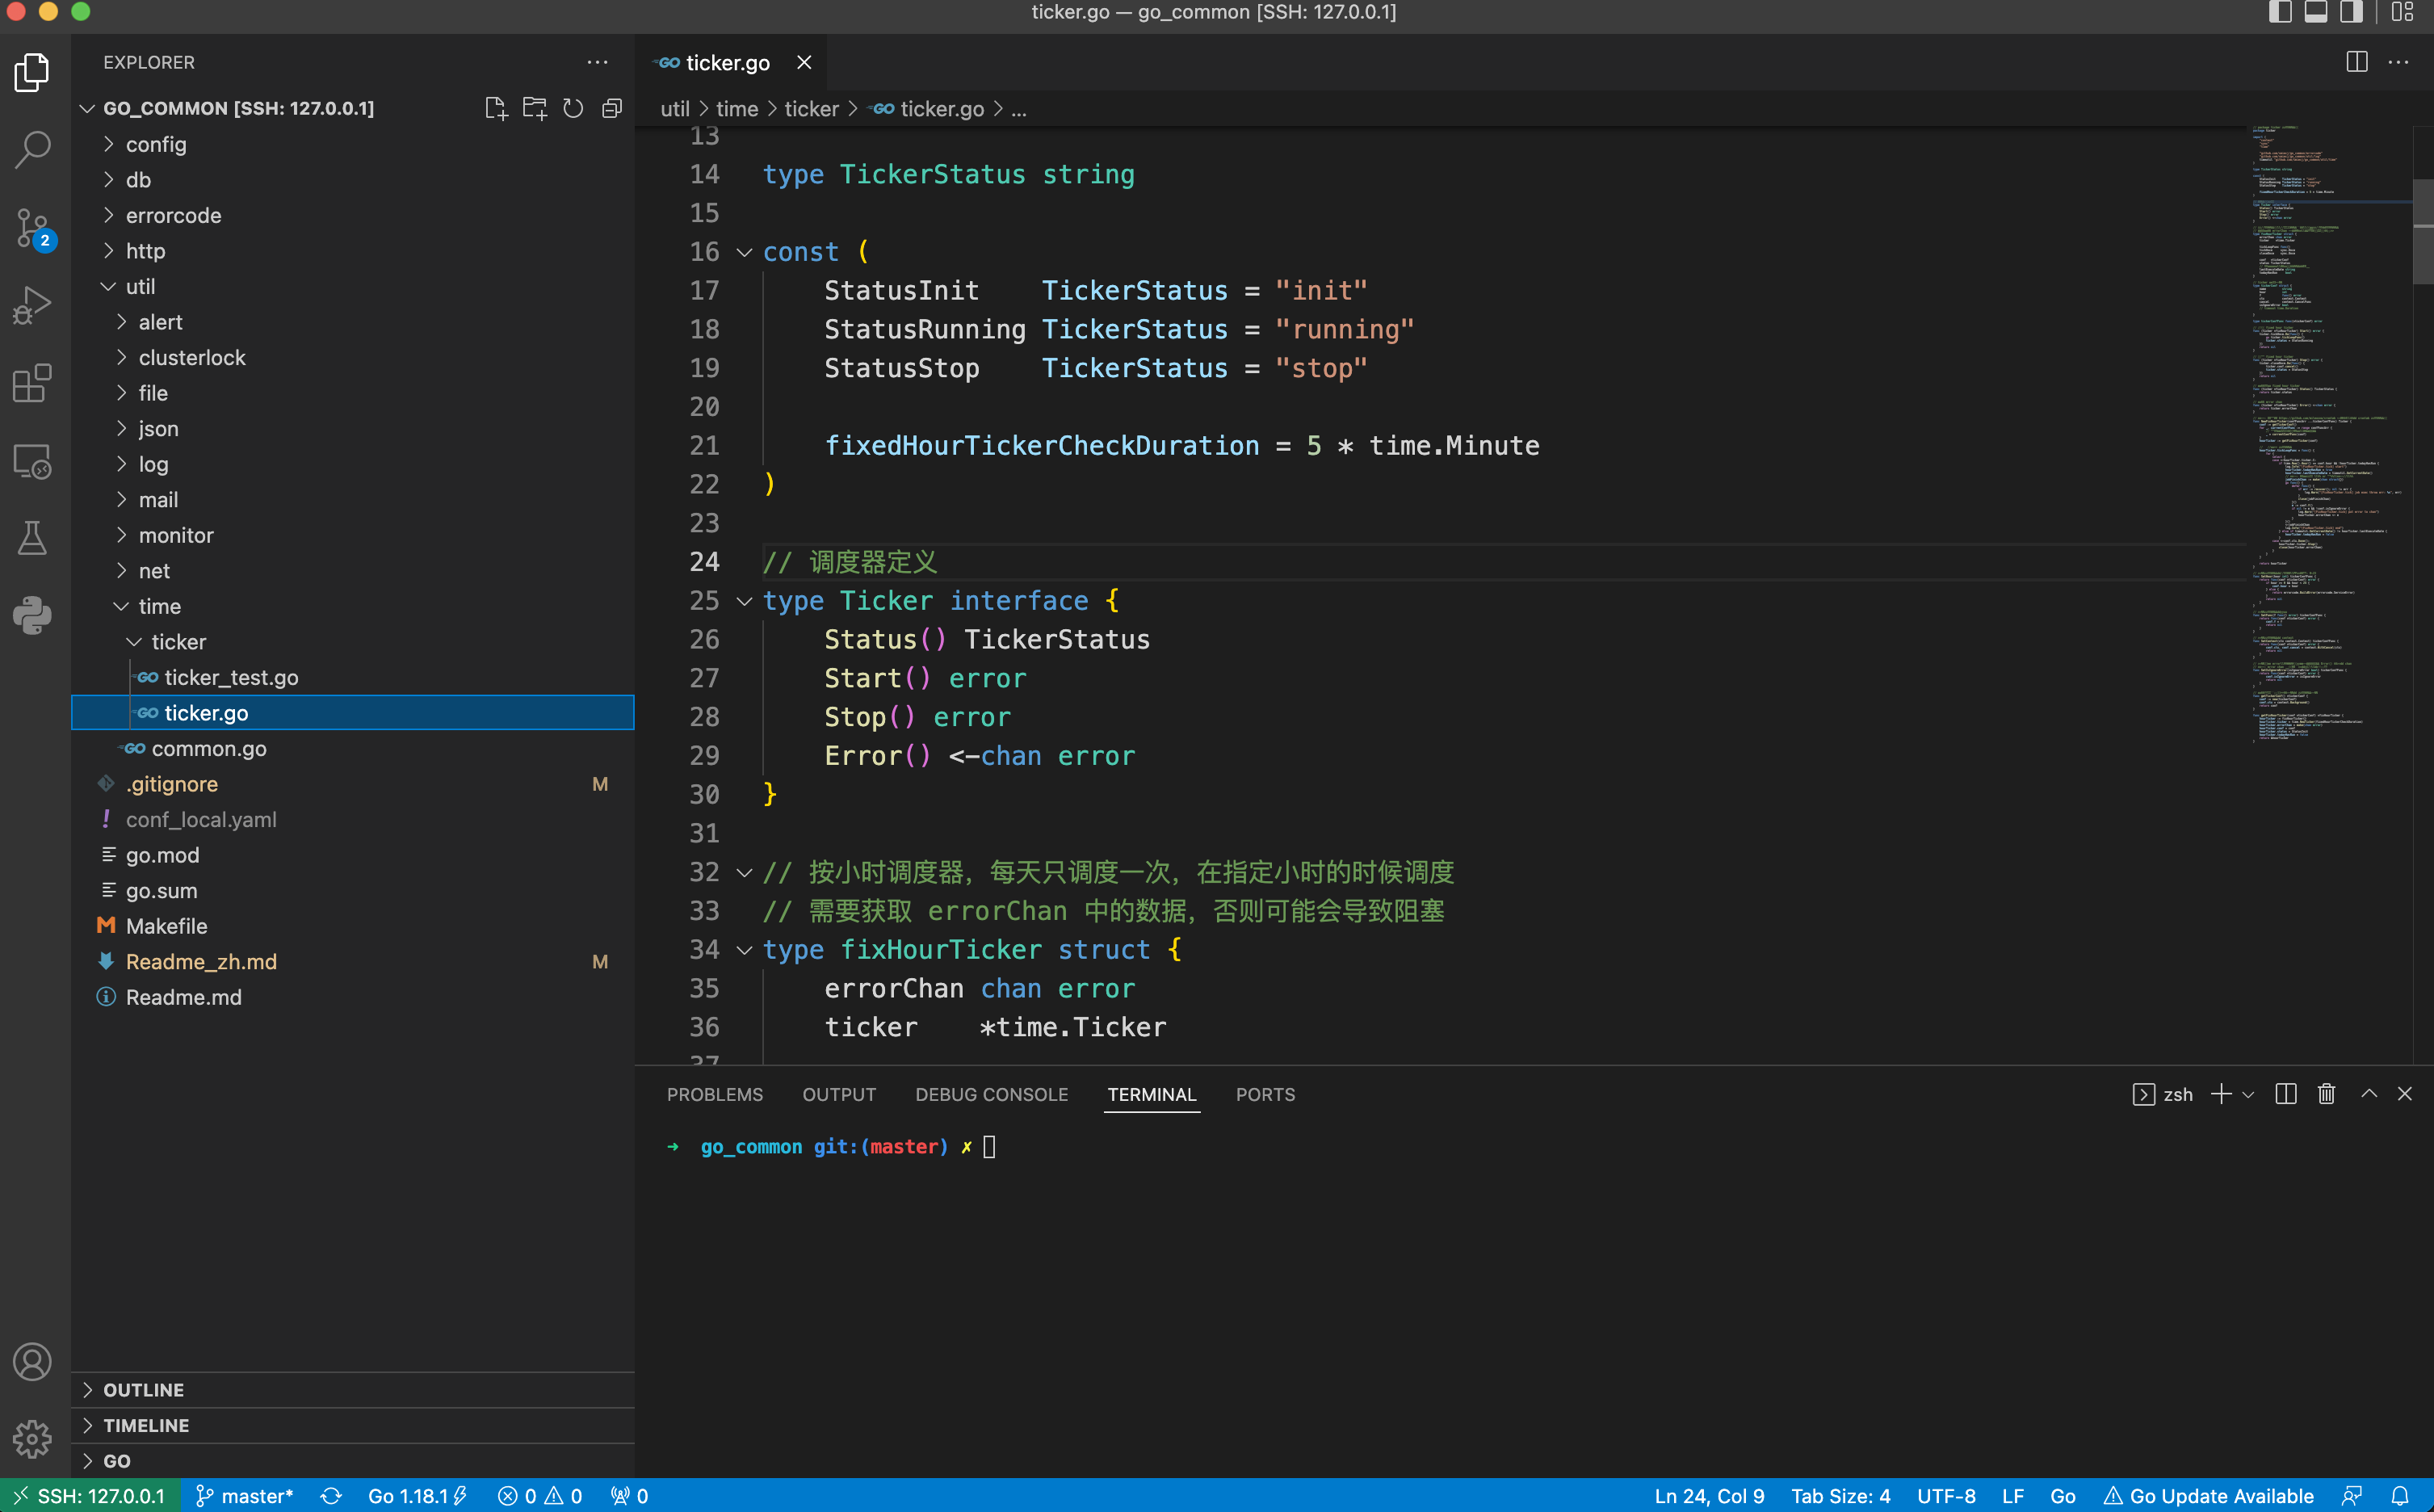
Task: Create a new file in GO_COMMON
Action: click(496, 108)
